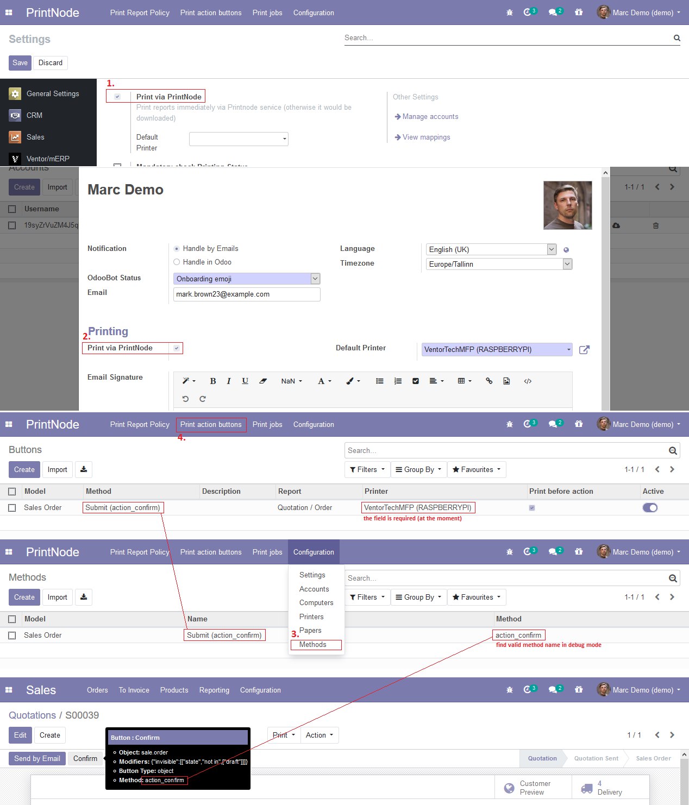The height and width of the screenshot is (805, 689).
Task: Select Computers in the Configuration dropdown
Action: point(316,602)
